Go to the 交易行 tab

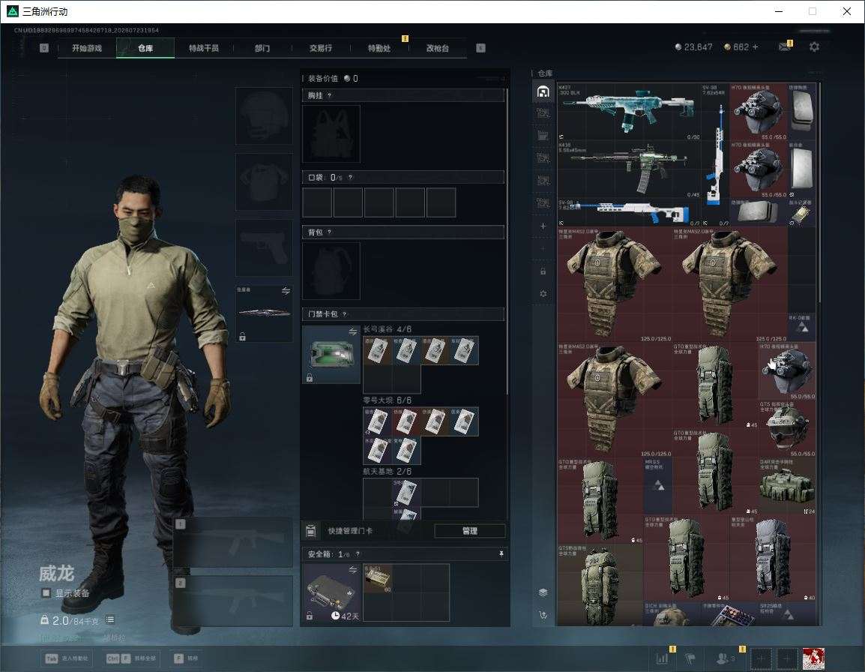coord(321,48)
